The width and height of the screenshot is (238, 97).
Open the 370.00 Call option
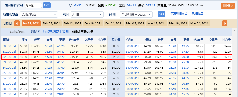(9, 84)
